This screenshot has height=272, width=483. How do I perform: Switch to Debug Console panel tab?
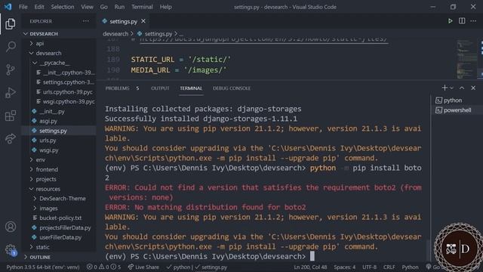click(232, 88)
